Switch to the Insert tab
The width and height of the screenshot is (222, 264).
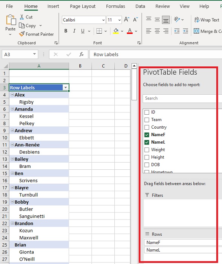53,6
